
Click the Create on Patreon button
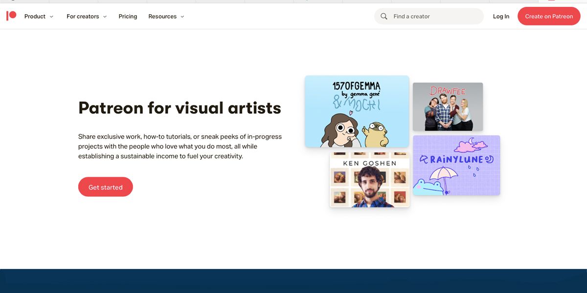(549, 16)
